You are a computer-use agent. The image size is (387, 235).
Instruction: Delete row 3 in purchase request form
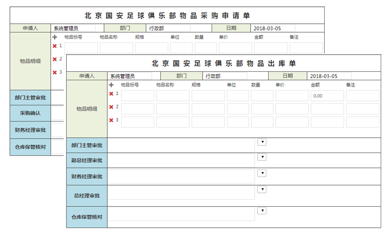55,72
